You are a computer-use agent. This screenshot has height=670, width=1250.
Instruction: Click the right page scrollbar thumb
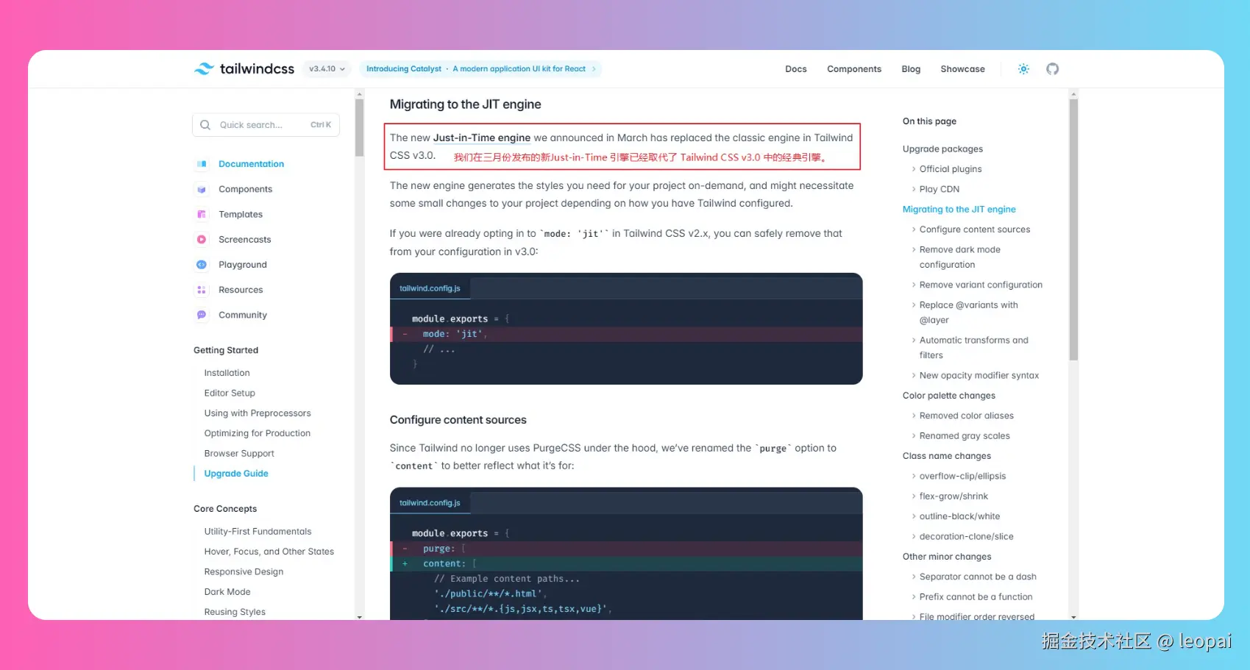pos(1073,229)
